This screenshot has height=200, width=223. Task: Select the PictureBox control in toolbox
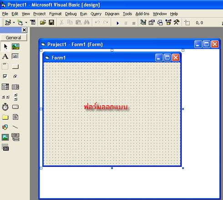(x=15, y=47)
